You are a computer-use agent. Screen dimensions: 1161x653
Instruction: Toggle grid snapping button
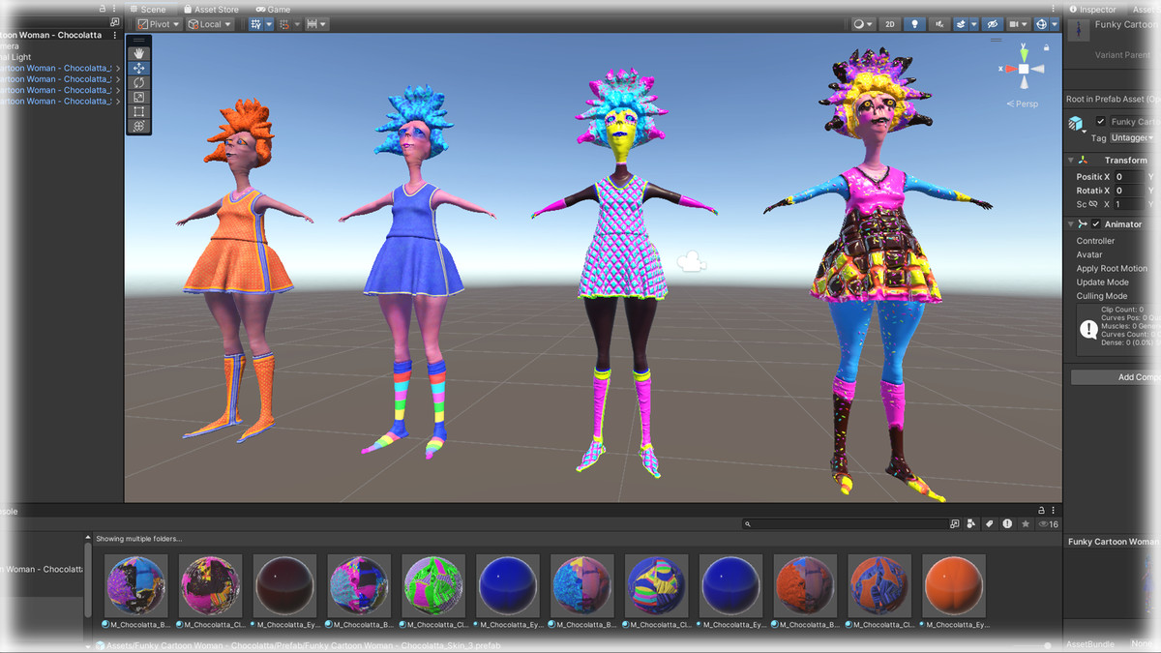pyautogui.click(x=255, y=24)
